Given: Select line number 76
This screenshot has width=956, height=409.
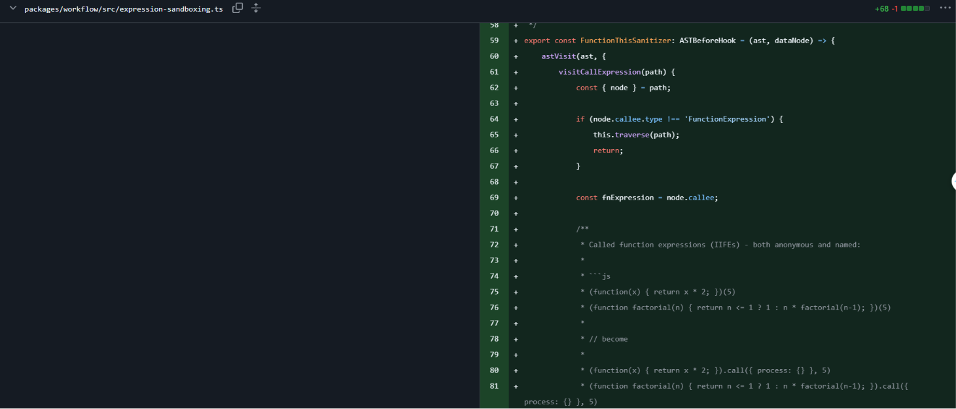Looking at the screenshot, I should point(494,308).
